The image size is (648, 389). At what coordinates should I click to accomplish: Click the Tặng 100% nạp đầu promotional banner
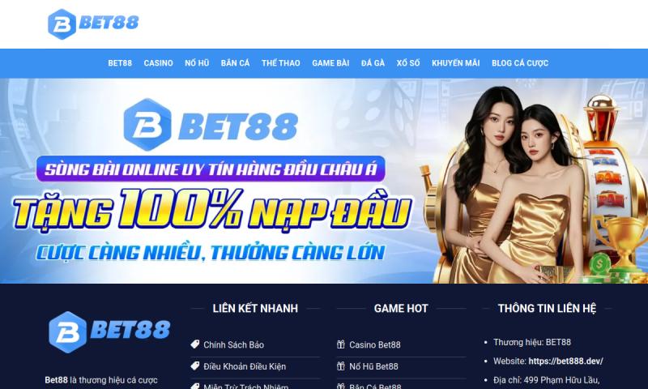pos(324,181)
